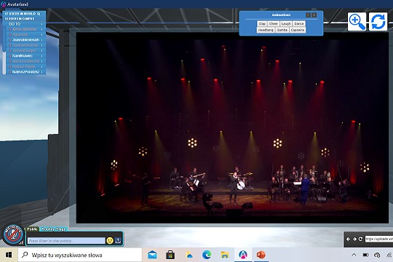Click the status icon beside Anna-Jedrocha
The image size is (393, 262).
pos(10,29)
